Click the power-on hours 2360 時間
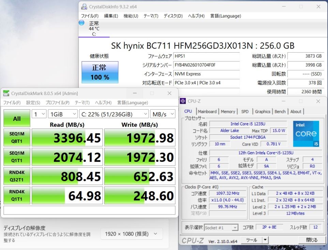This screenshot has height=250, width=328. coord(305,92)
